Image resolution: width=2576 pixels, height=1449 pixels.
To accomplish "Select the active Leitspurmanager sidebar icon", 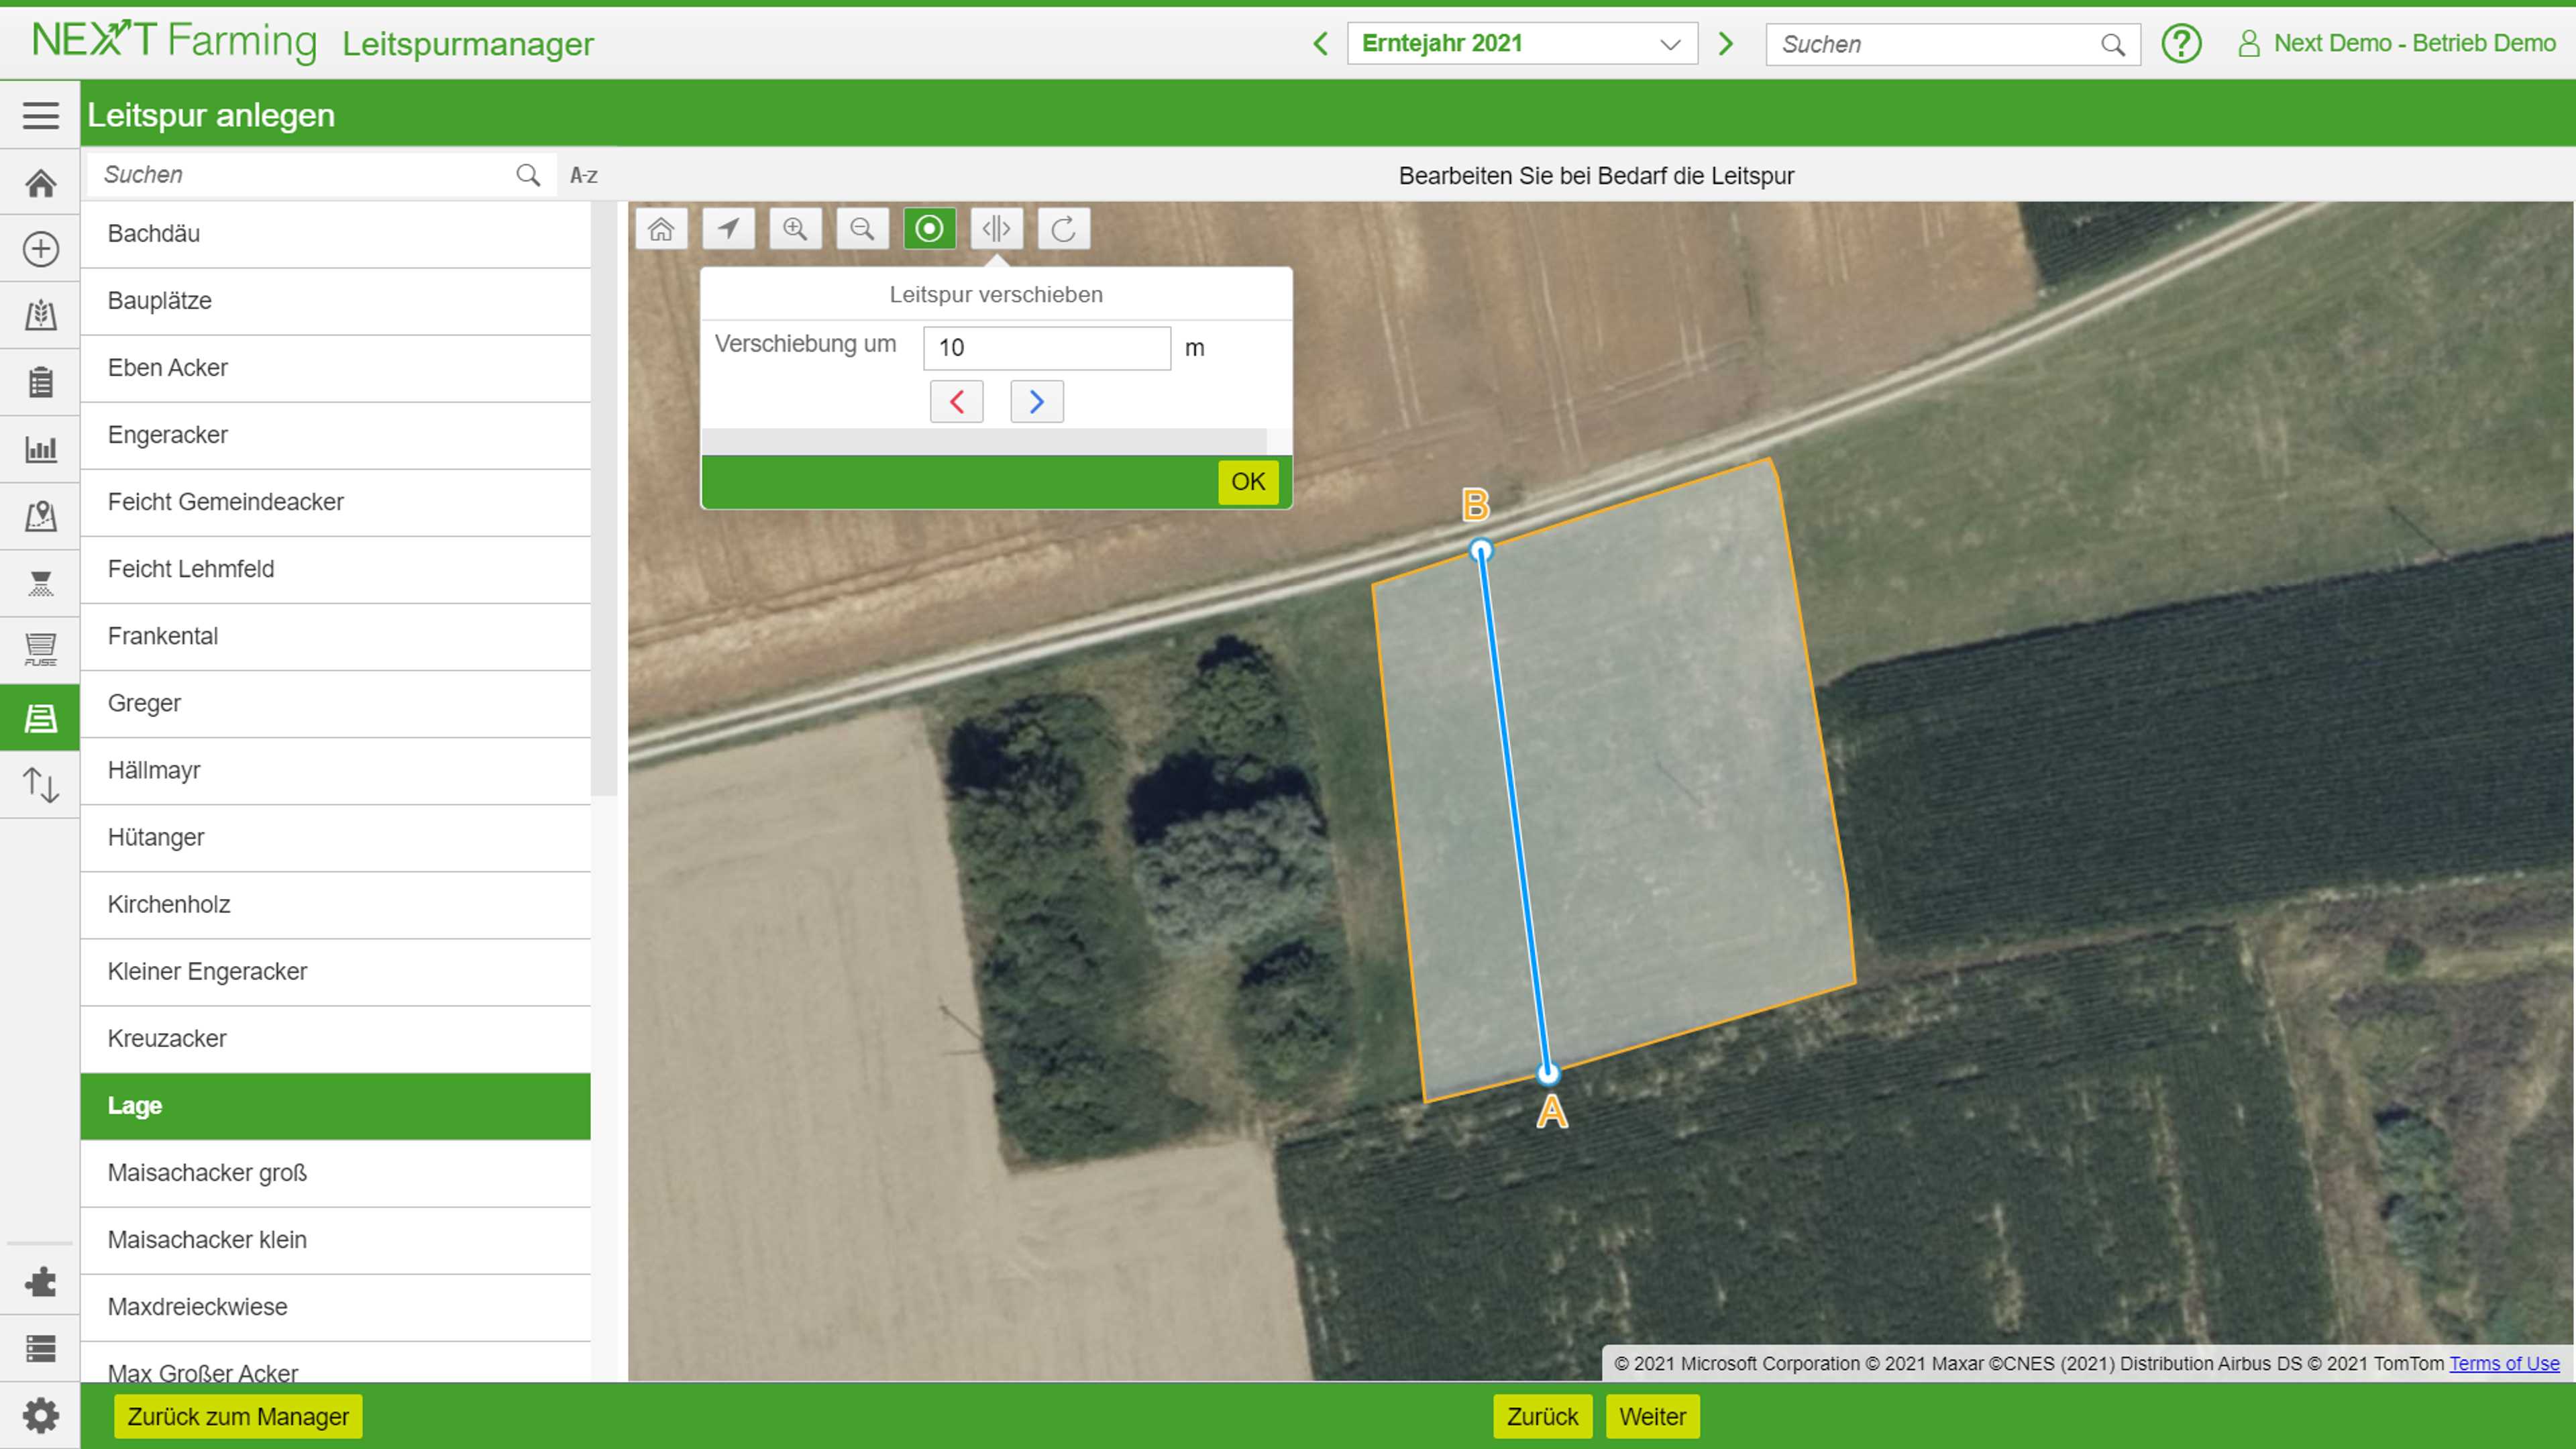I will pyautogui.click(x=40, y=717).
